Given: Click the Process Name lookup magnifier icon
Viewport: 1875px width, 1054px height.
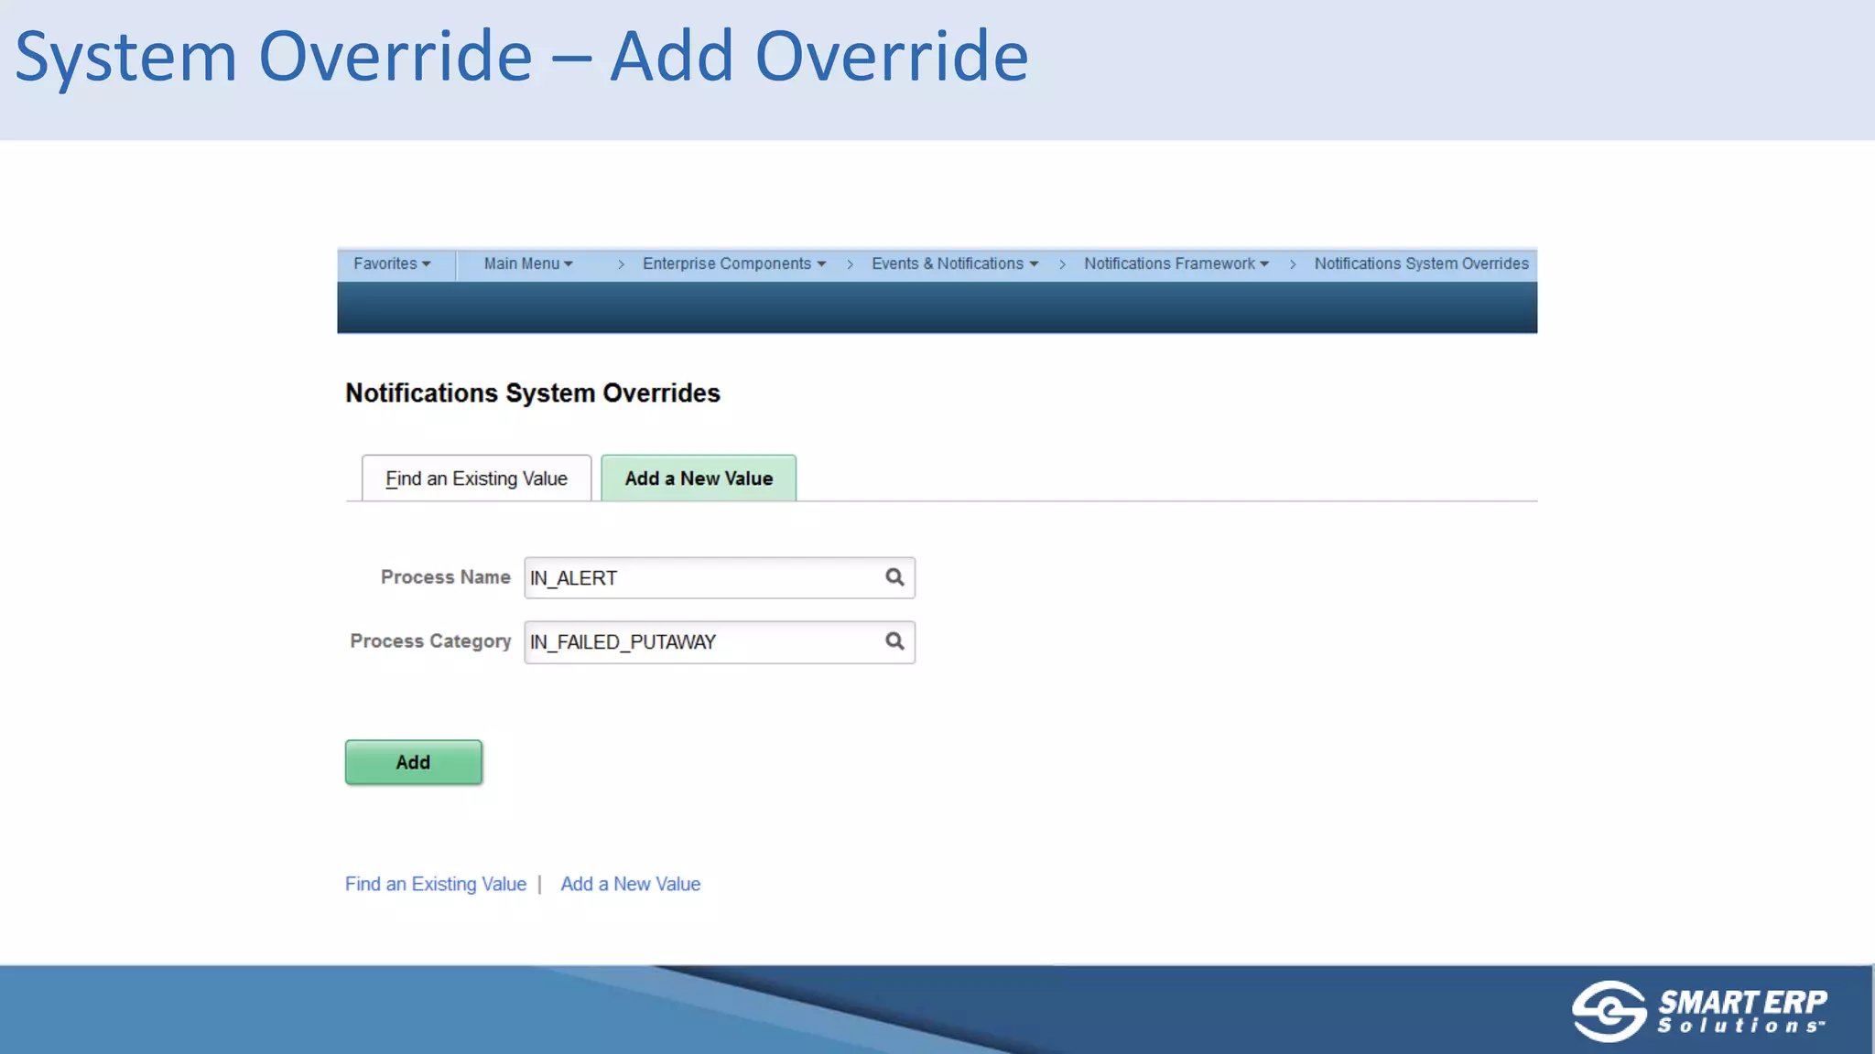Looking at the screenshot, I should (x=894, y=577).
